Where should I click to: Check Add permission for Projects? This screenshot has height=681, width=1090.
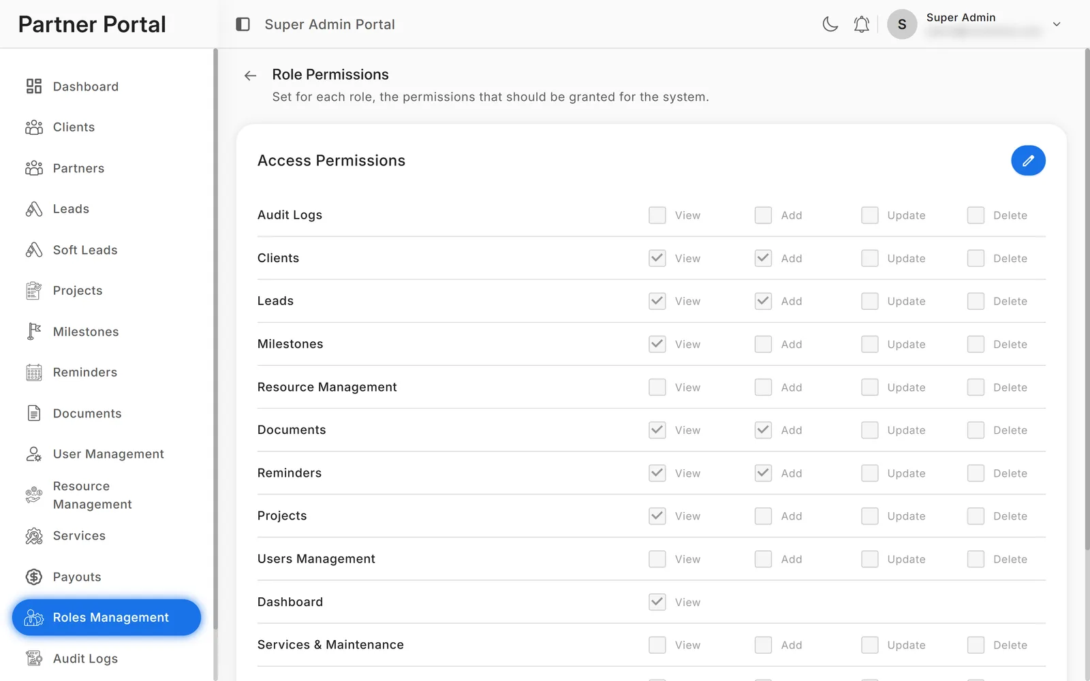click(x=763, y=516)
